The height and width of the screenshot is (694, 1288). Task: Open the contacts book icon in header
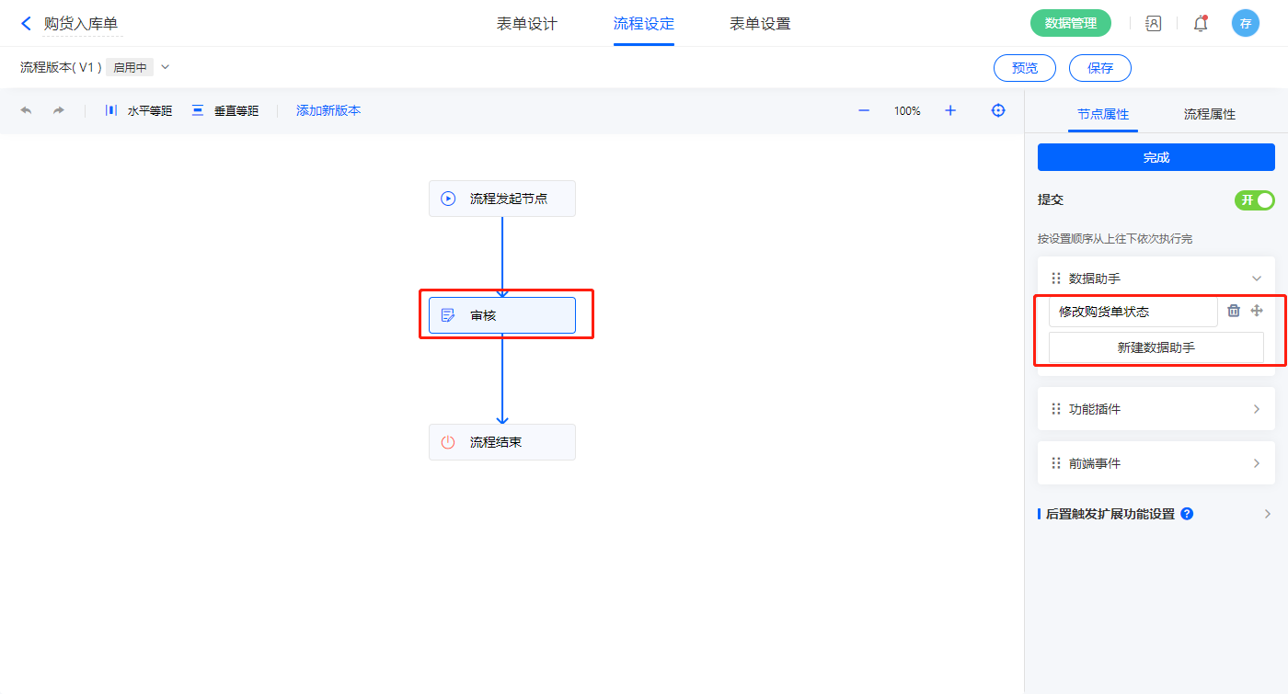[1154, 24]
